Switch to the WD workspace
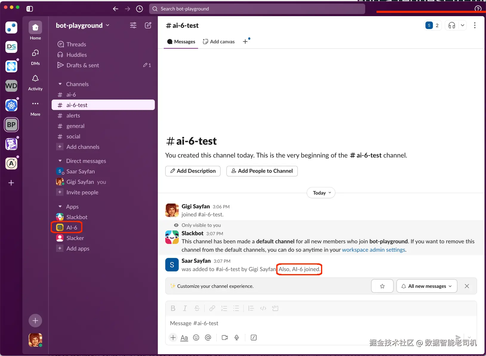Viewport: 486px width, 356px height. [11, 86]
